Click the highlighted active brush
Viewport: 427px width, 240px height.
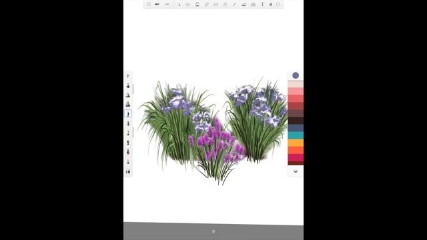click(x=128, y=114)
